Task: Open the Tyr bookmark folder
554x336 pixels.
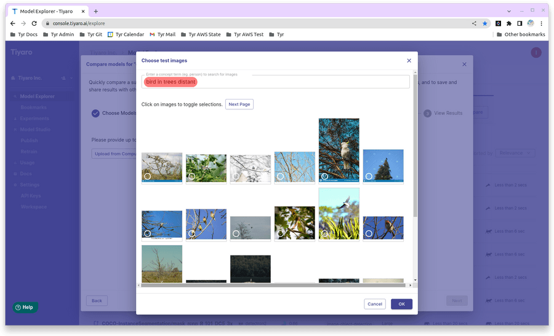Action: point(276,34)
